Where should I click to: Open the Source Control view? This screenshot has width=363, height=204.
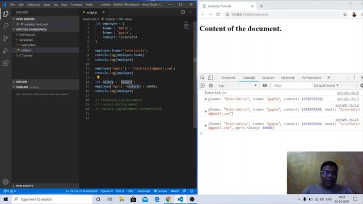[6, 38]
